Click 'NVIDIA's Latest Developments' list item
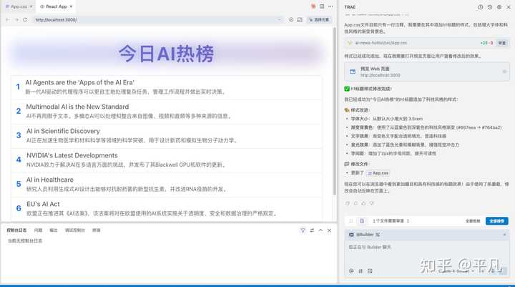 pos(167,160)
